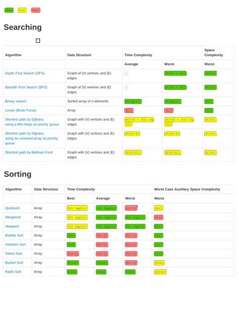Click the yellow Fair legend badge
The height and width of the screenshot is (309, 239).
pos(22,10)
